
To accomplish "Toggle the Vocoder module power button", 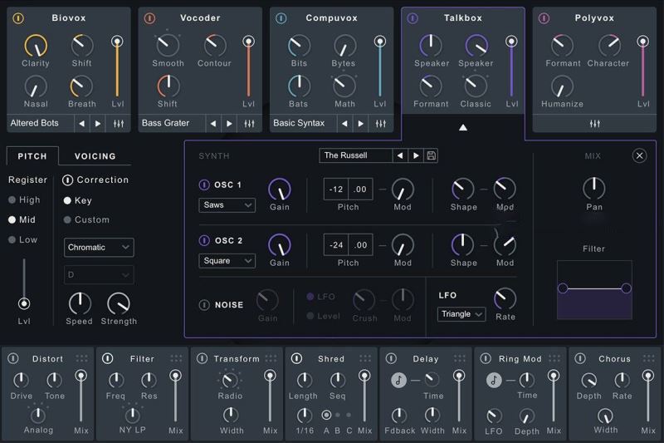I will [149, 18].
